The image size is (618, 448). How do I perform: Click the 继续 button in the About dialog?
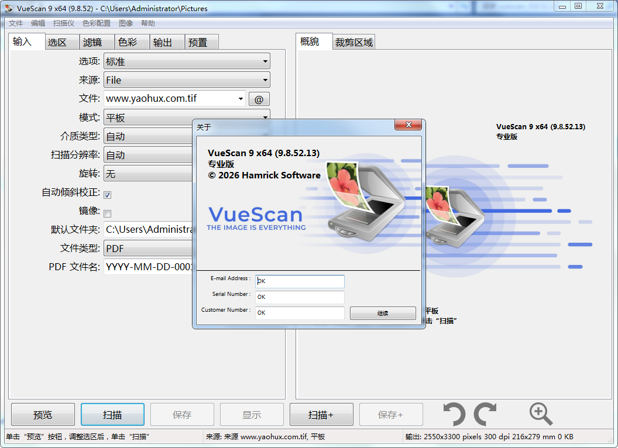(383, 313)
